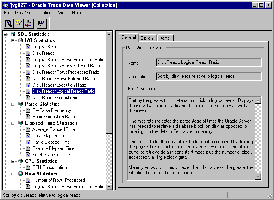This screenshot has width=274, height=200.
Task: Click the Row Statistics category icon
Action: coord(21,174)
